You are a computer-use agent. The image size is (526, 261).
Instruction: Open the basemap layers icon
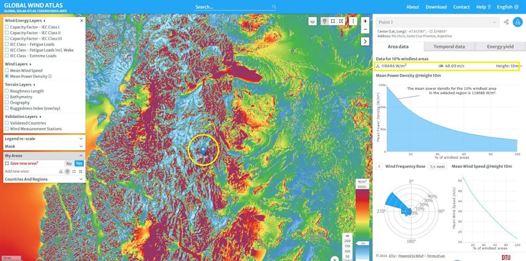tap(312, 21)
